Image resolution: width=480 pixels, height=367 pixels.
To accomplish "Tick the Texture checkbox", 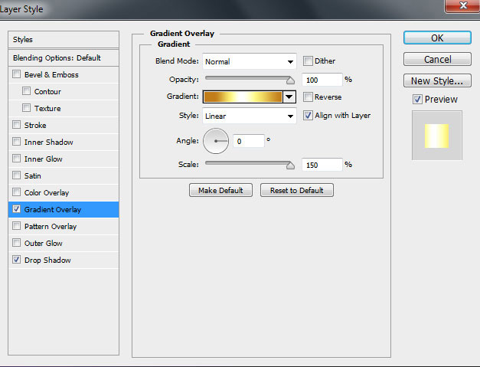I will (26, 108).
